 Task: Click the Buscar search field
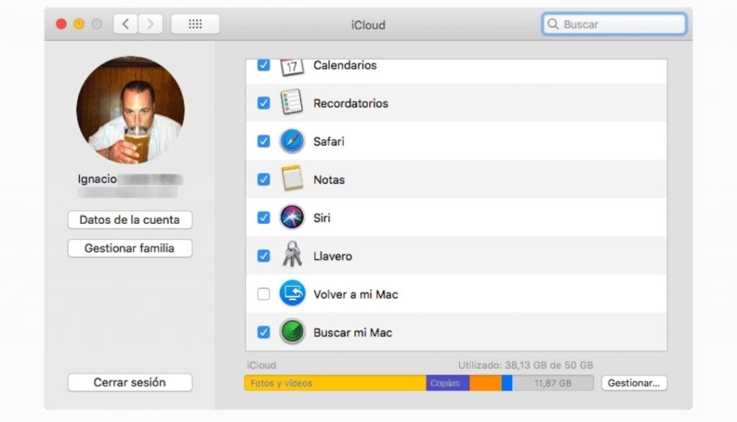click(614, 24)
